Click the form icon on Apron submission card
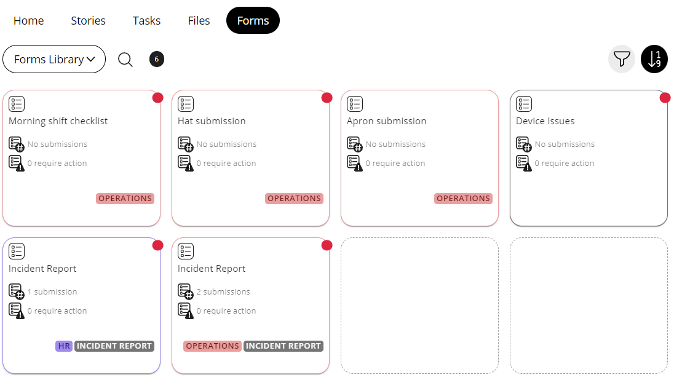 click(x=355, y=104)
